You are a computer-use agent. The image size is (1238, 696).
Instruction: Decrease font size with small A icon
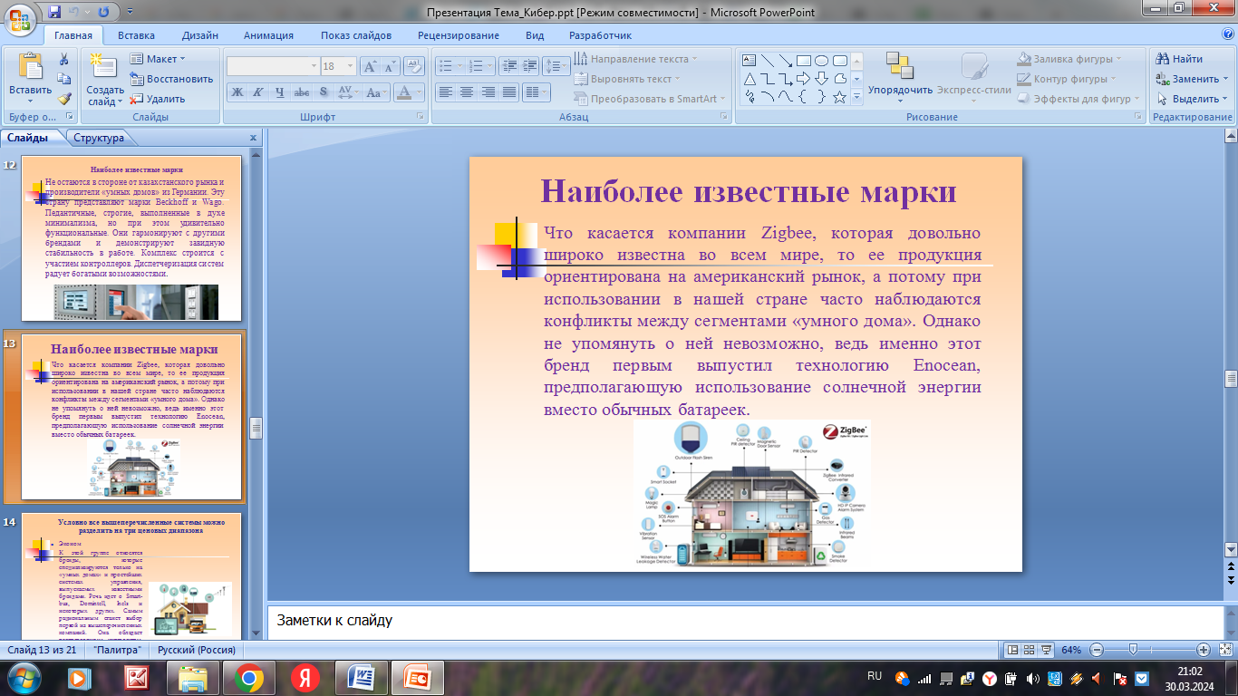(x=391, y=66)
